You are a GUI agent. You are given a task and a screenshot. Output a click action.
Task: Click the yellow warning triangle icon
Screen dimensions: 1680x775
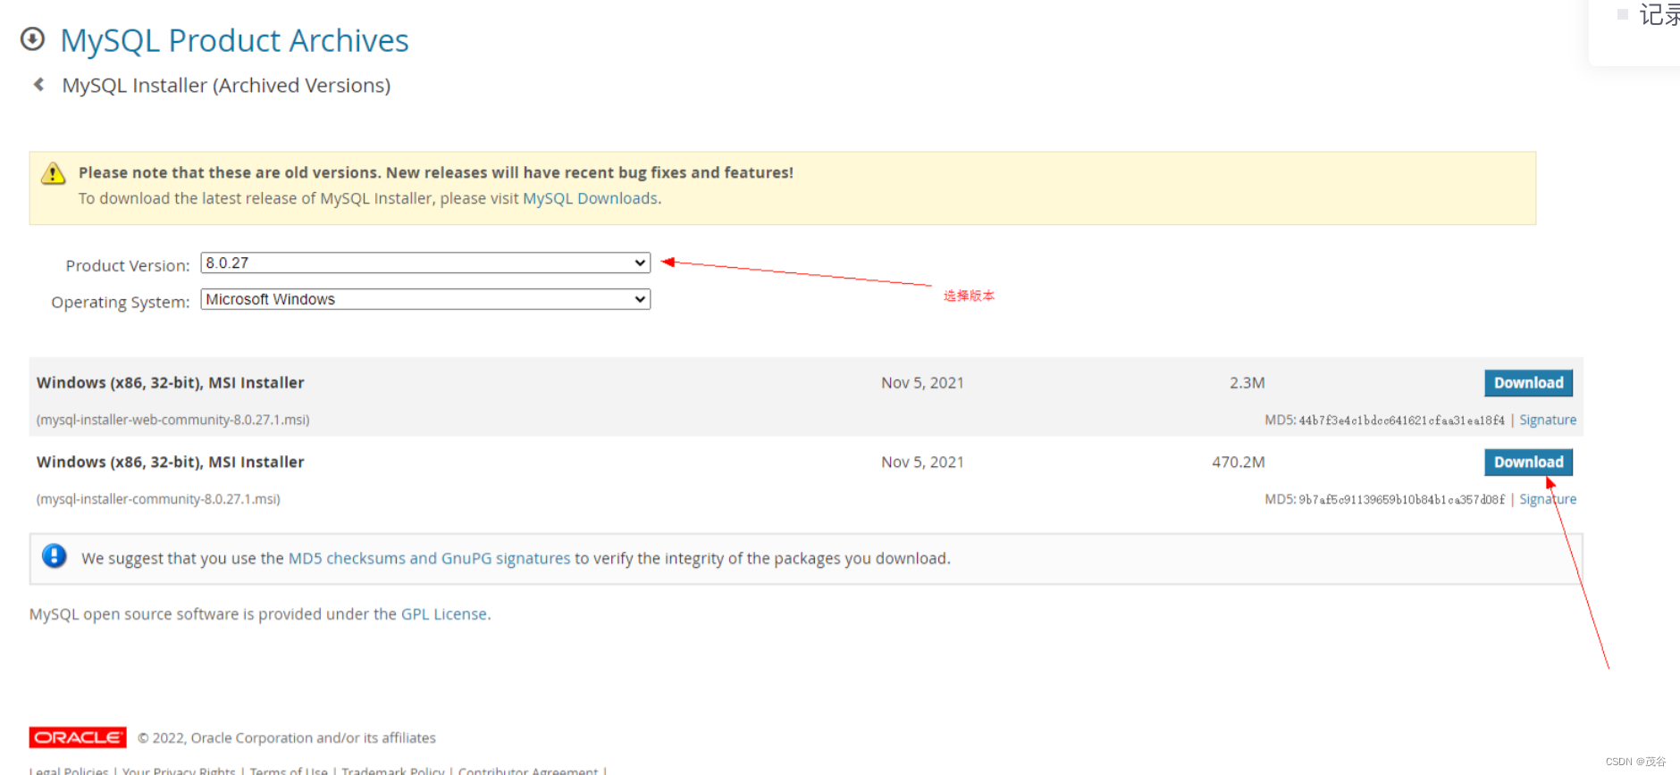[54, 173]
